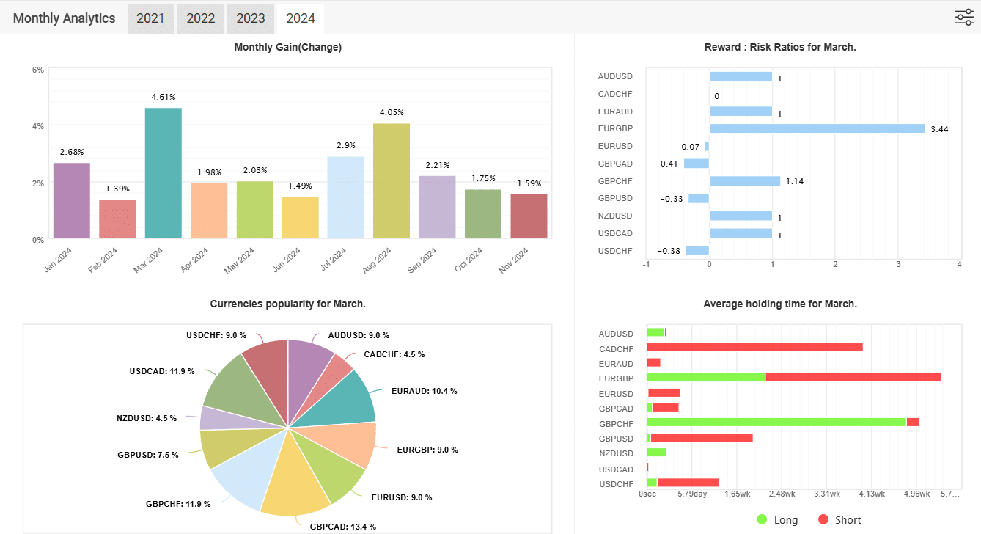This screenshot has width=981, height=534.
Task: Click the Aug 2024 gain bar
Action: point(392,180)
